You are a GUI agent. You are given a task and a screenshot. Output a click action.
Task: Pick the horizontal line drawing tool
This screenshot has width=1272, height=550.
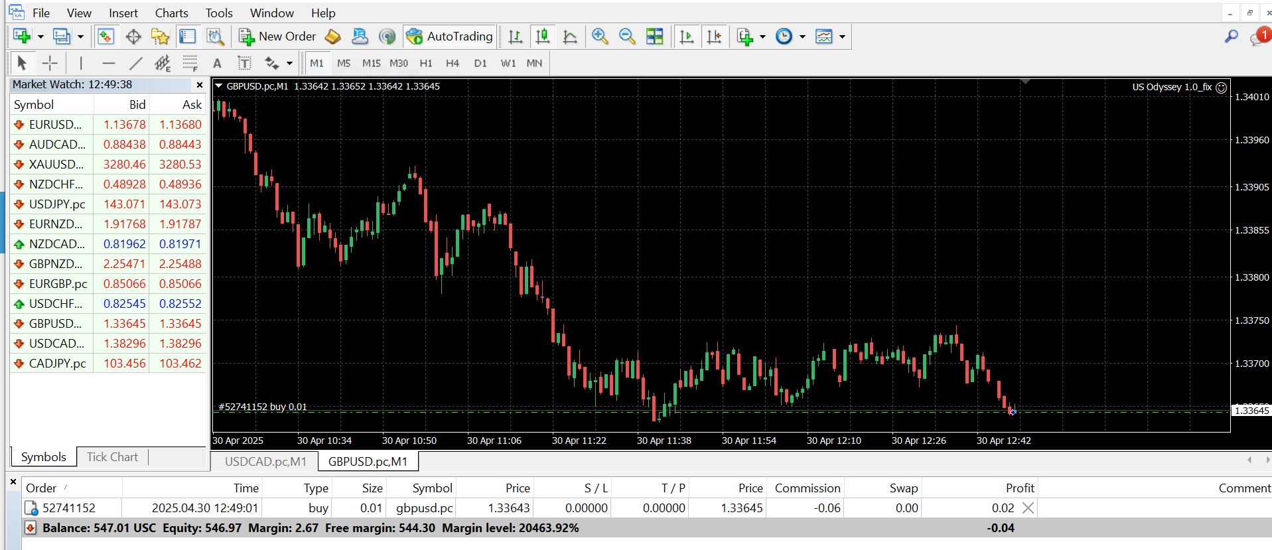coord(109,64)
